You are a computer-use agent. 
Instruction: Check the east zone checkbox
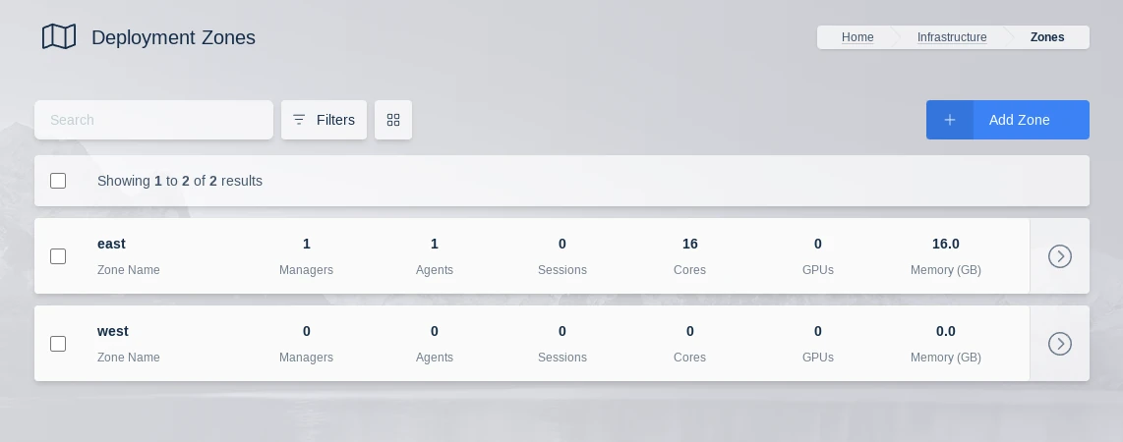[x=58, y=256]
